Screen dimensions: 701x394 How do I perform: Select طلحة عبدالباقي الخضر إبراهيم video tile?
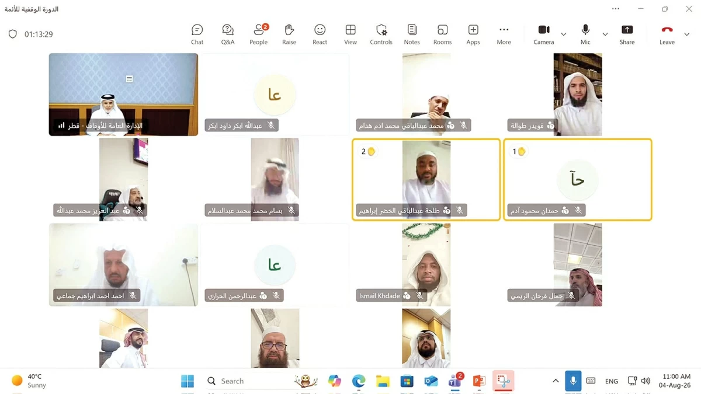coord(426,180)
